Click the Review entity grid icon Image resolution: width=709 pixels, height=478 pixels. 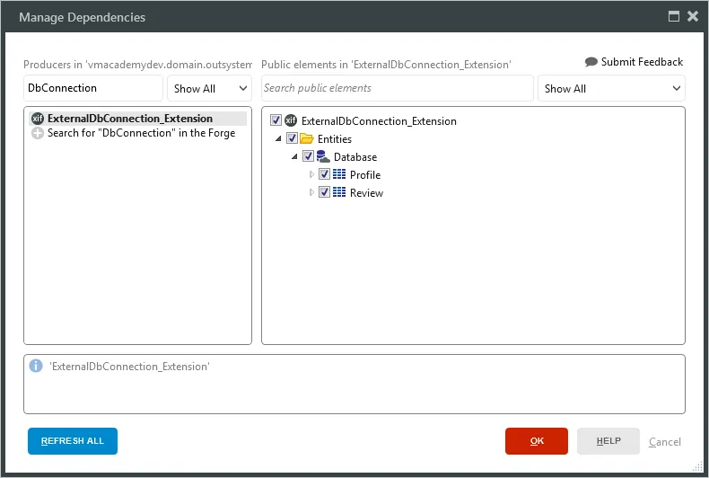click(339, 193)
